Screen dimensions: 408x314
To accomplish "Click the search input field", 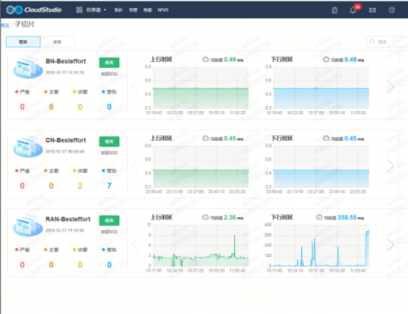I will 388,42.
